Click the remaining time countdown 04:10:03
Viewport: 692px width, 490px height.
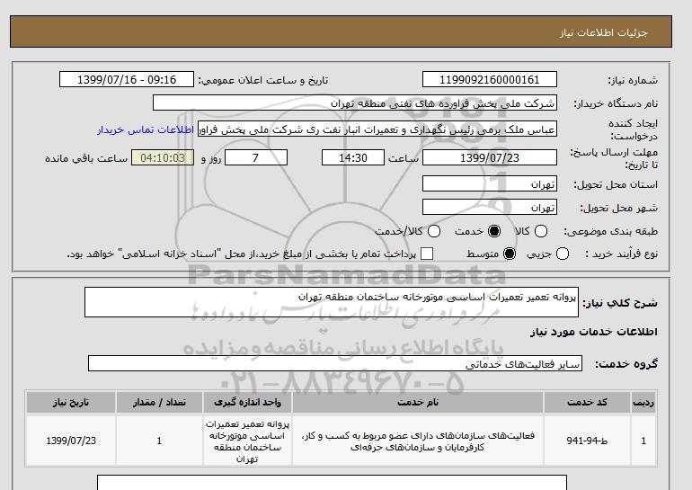(x=163, y=157)
